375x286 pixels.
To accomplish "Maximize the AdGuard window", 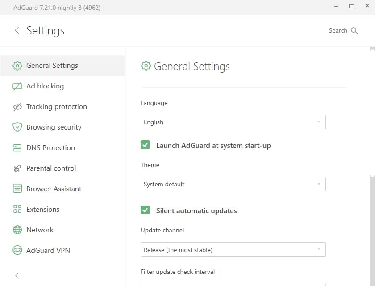I will (x=352, y=6).
